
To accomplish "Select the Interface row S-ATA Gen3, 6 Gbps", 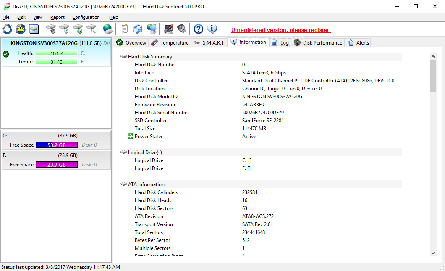I will pyautogui.click(x=264, y=73).
